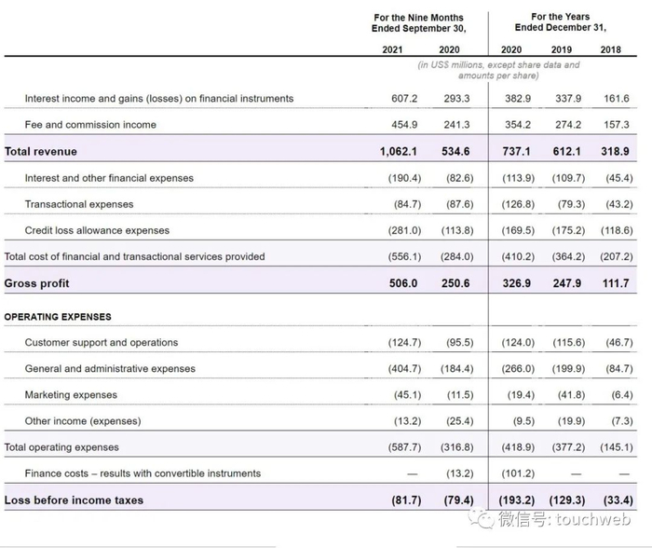652x548 pixels.
Task: Select the Fee and commission income label
Action: (90, 125)
